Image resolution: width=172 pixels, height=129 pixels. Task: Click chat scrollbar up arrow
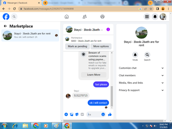tap(112, 53)
